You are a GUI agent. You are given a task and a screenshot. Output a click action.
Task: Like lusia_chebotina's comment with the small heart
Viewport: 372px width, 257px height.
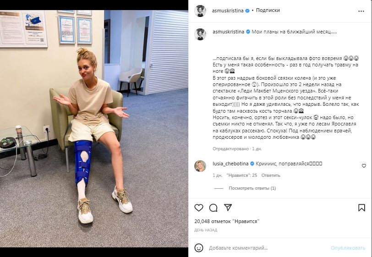coord(364,166)
